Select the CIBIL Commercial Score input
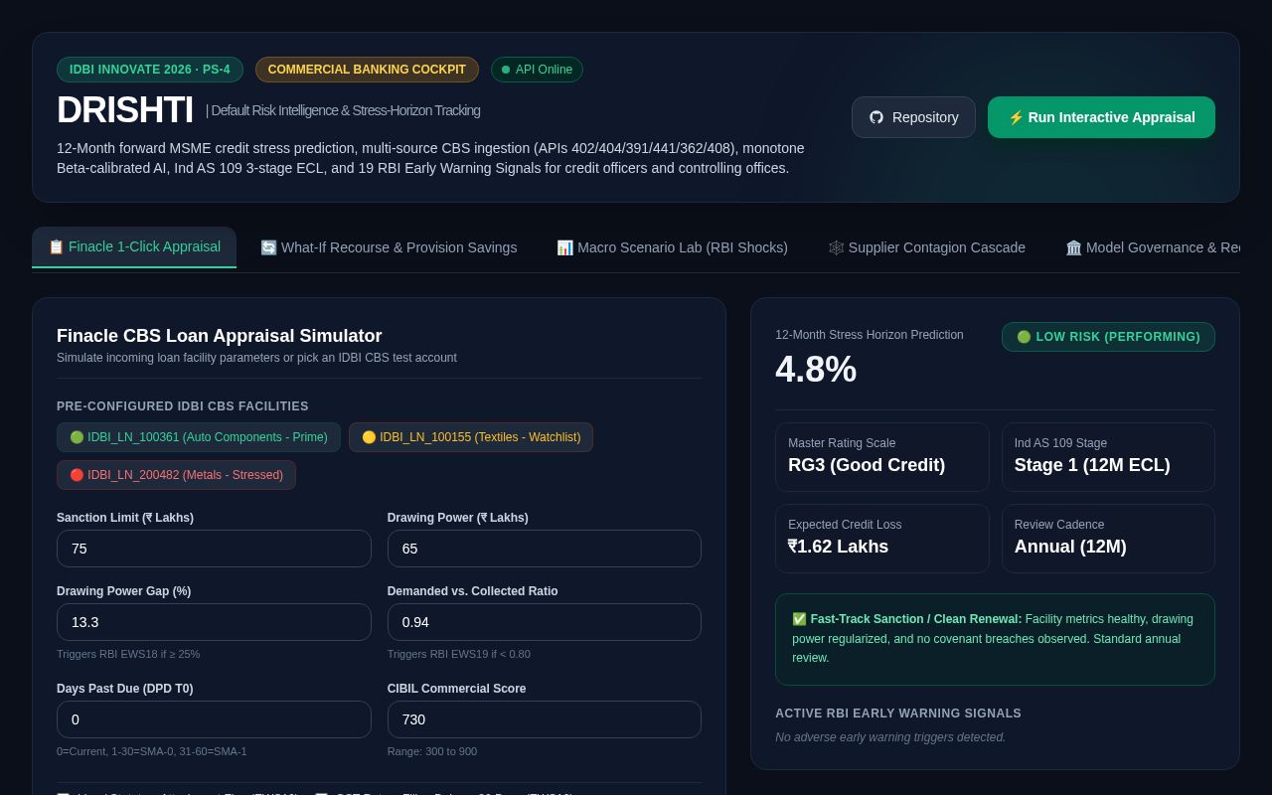The image size is (1272, 795). click(x=545, y=719)
